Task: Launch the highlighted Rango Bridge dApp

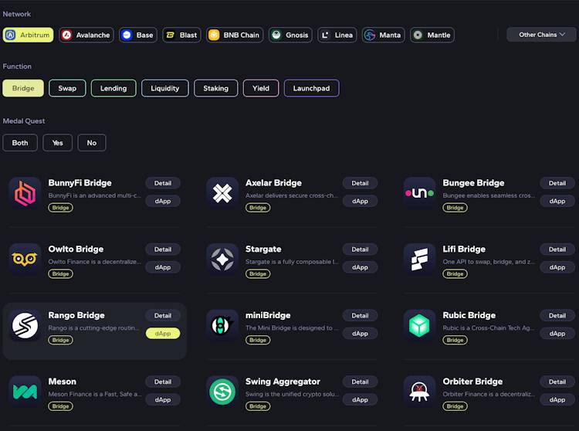Action: pos(163,334)
